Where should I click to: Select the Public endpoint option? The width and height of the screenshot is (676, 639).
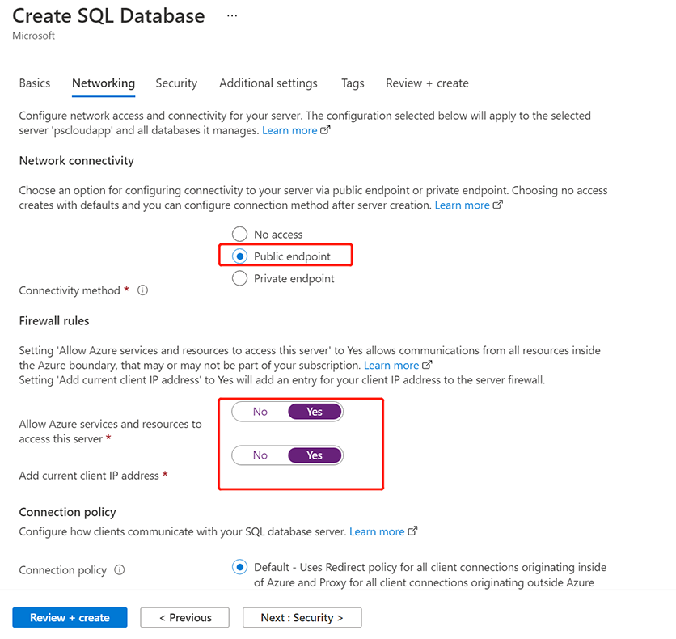click(x=239, y=256)
